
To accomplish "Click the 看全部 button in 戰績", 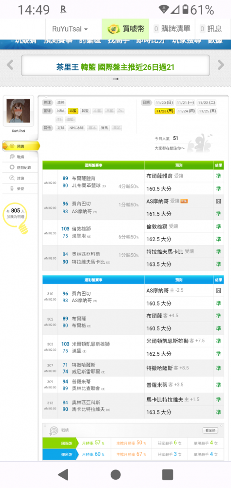I will [x=210, y=430].
